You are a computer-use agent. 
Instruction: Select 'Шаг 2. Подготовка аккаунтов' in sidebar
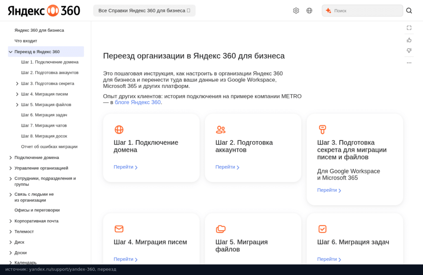click(50, 73)
